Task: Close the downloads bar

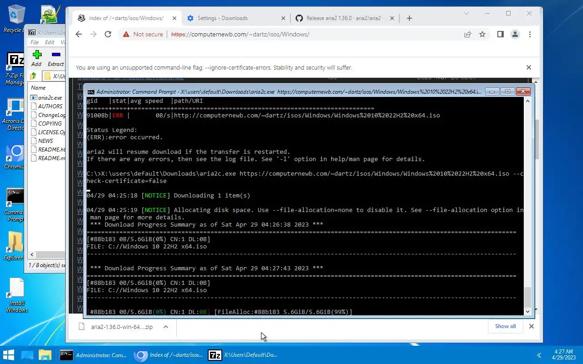Action: coord(531,326)
